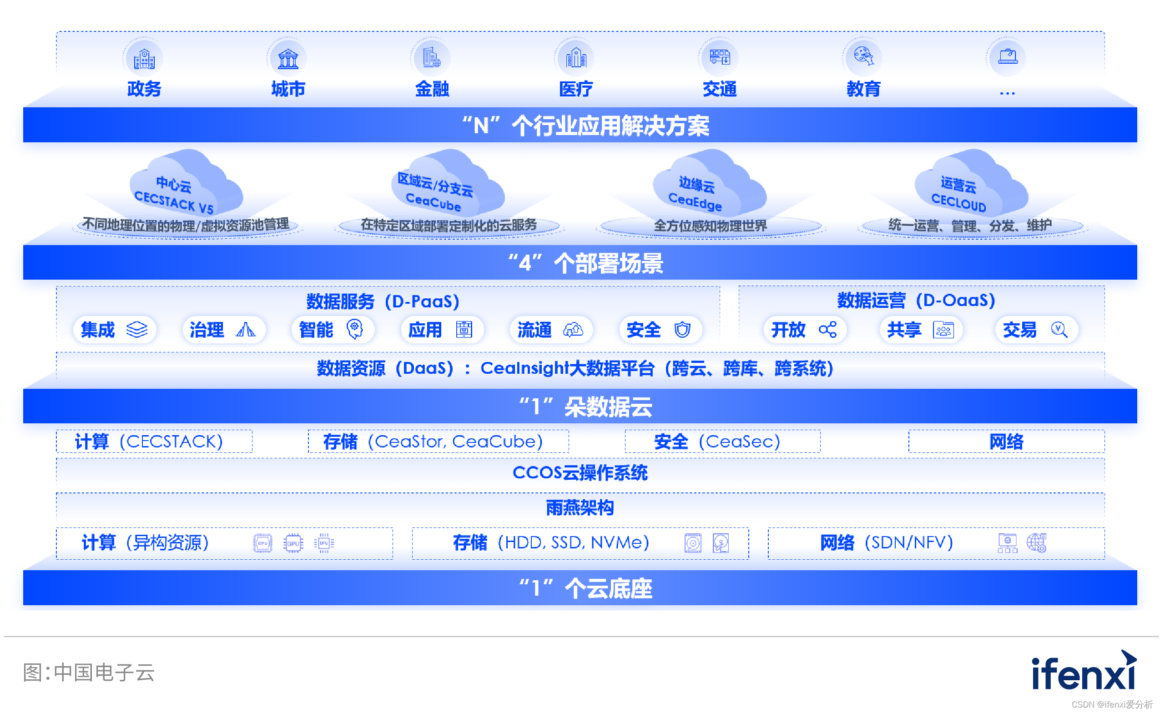Click the 智能 pill button

[x=333, y=329]
